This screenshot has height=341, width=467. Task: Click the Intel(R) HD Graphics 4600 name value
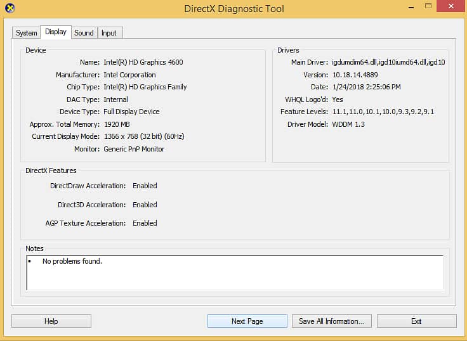click(143, 62)
